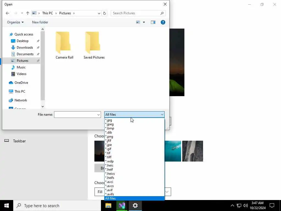Choose *.jpeg file filter
The width and height of the screenshot is (281, 211).
(x=134, y=124)
